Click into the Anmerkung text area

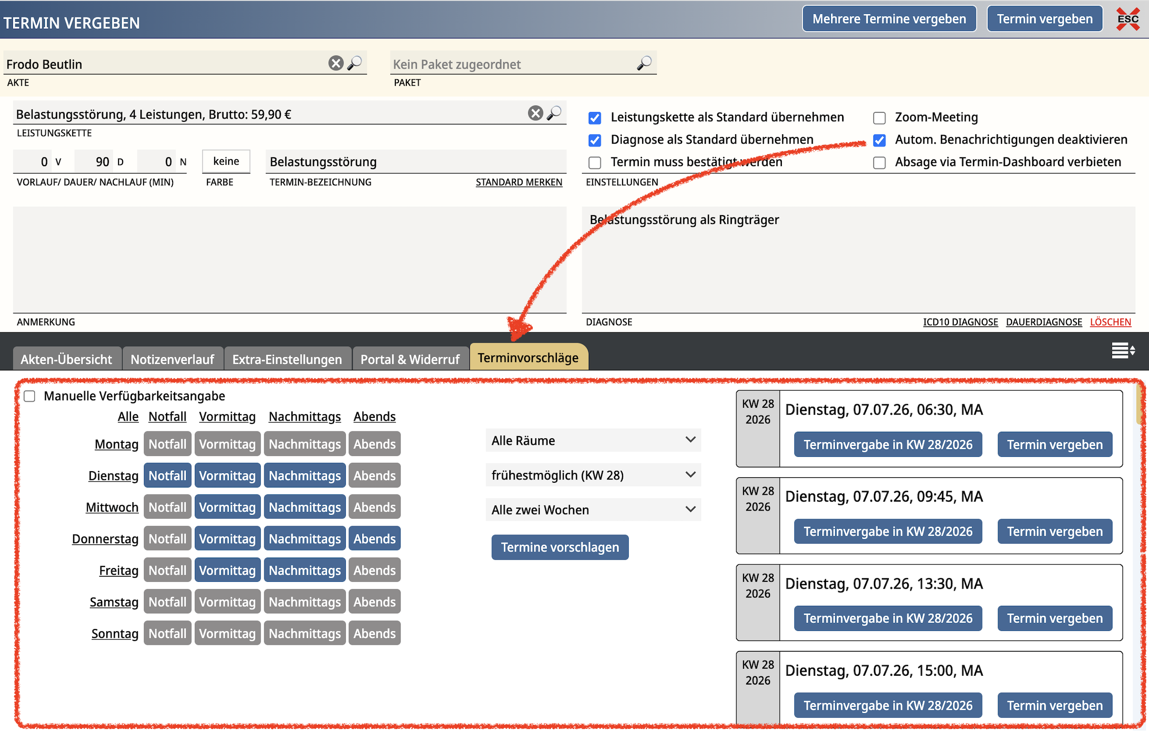(290, 260)
